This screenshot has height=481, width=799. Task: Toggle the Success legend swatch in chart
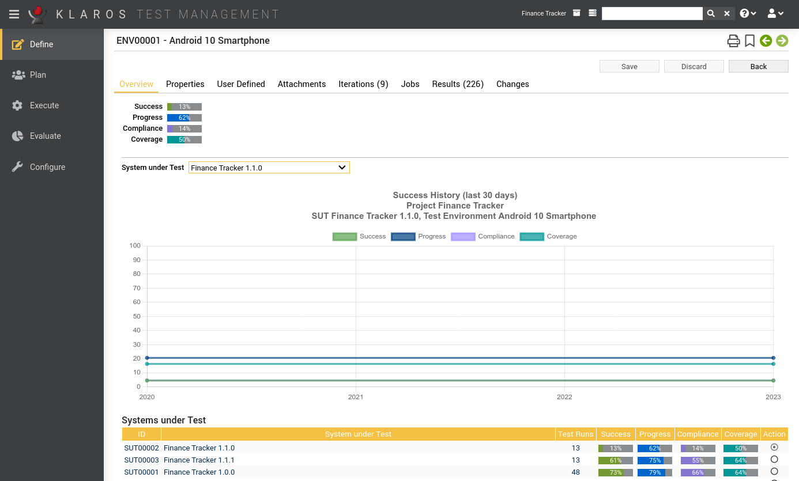345,237
